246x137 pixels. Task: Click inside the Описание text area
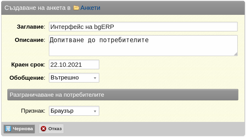click(143, 46)
